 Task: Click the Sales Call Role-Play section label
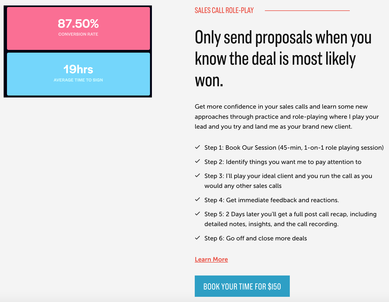click(x=224, y=10)
